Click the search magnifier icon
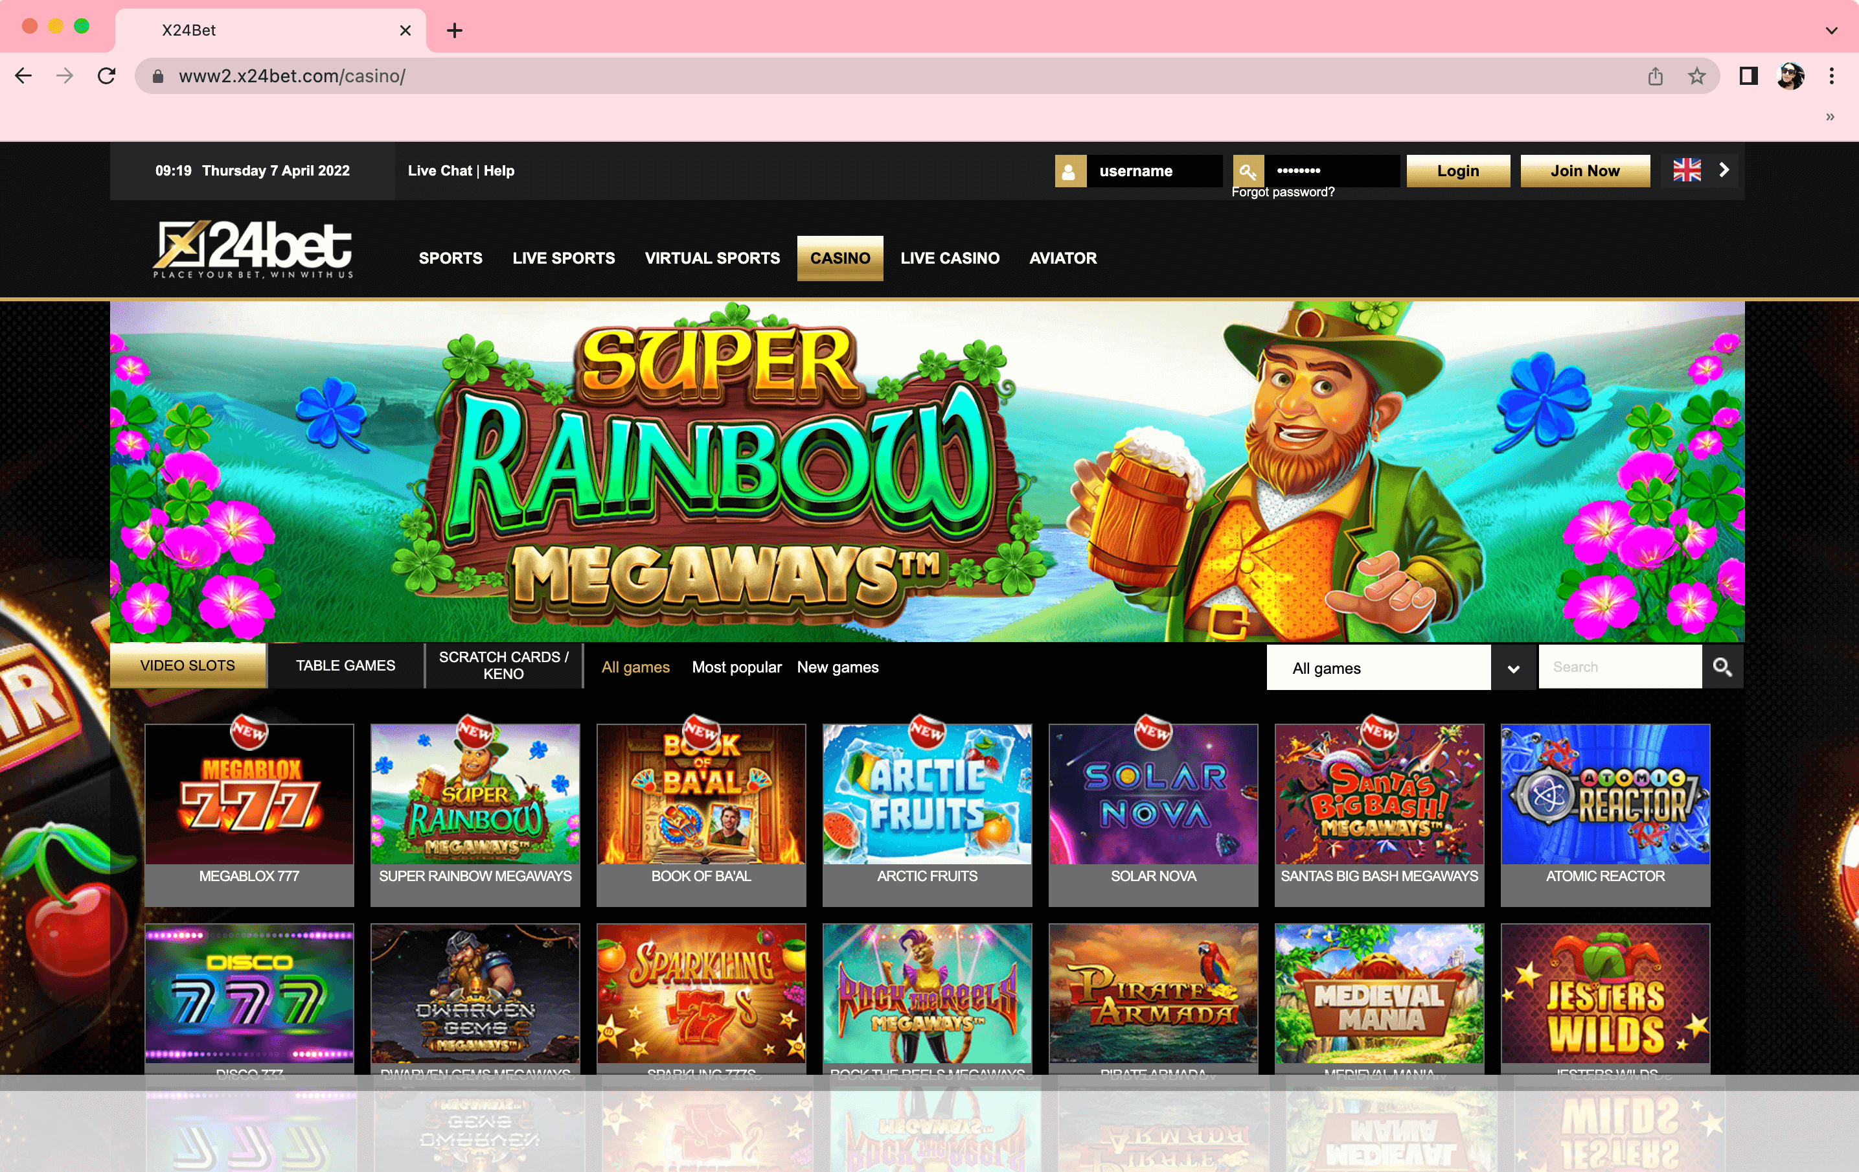Viewport: 1859px width, 1172px height. tap(1722, 666)
